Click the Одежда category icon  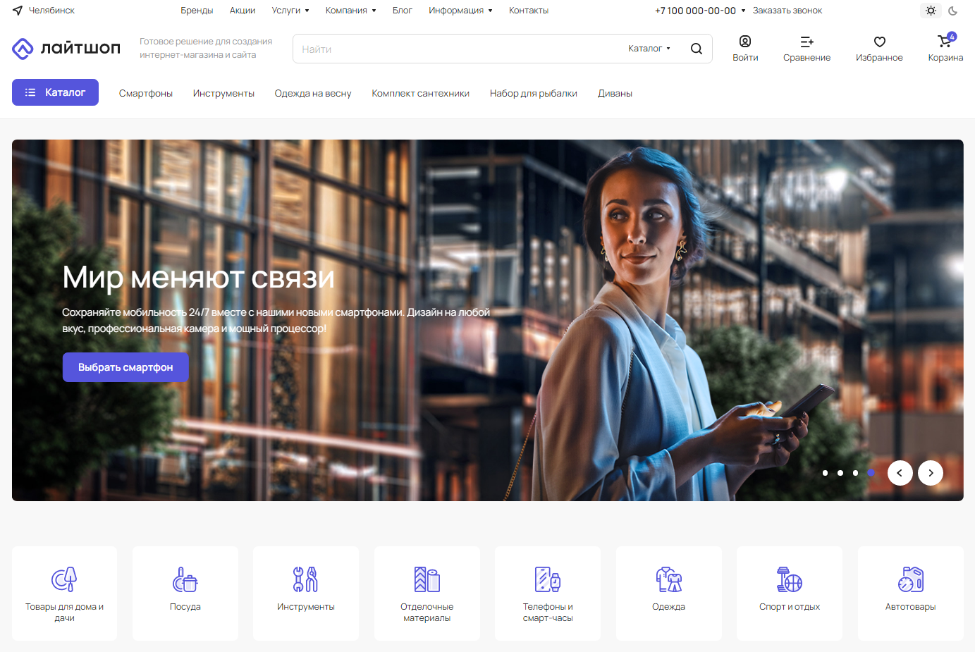(669, 579)
